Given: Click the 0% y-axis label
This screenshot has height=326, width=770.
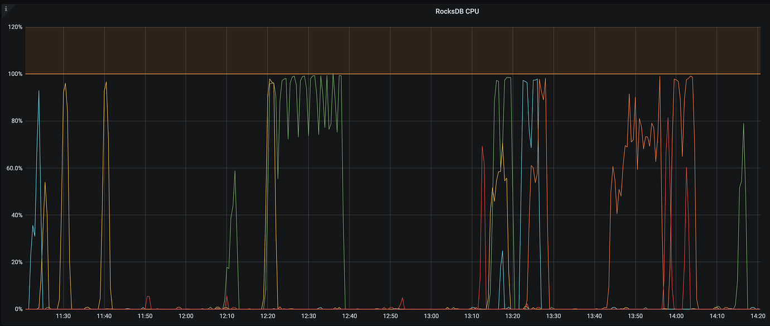Looking at the screenshot, I should pyautogui.click(x=18, y=309).
